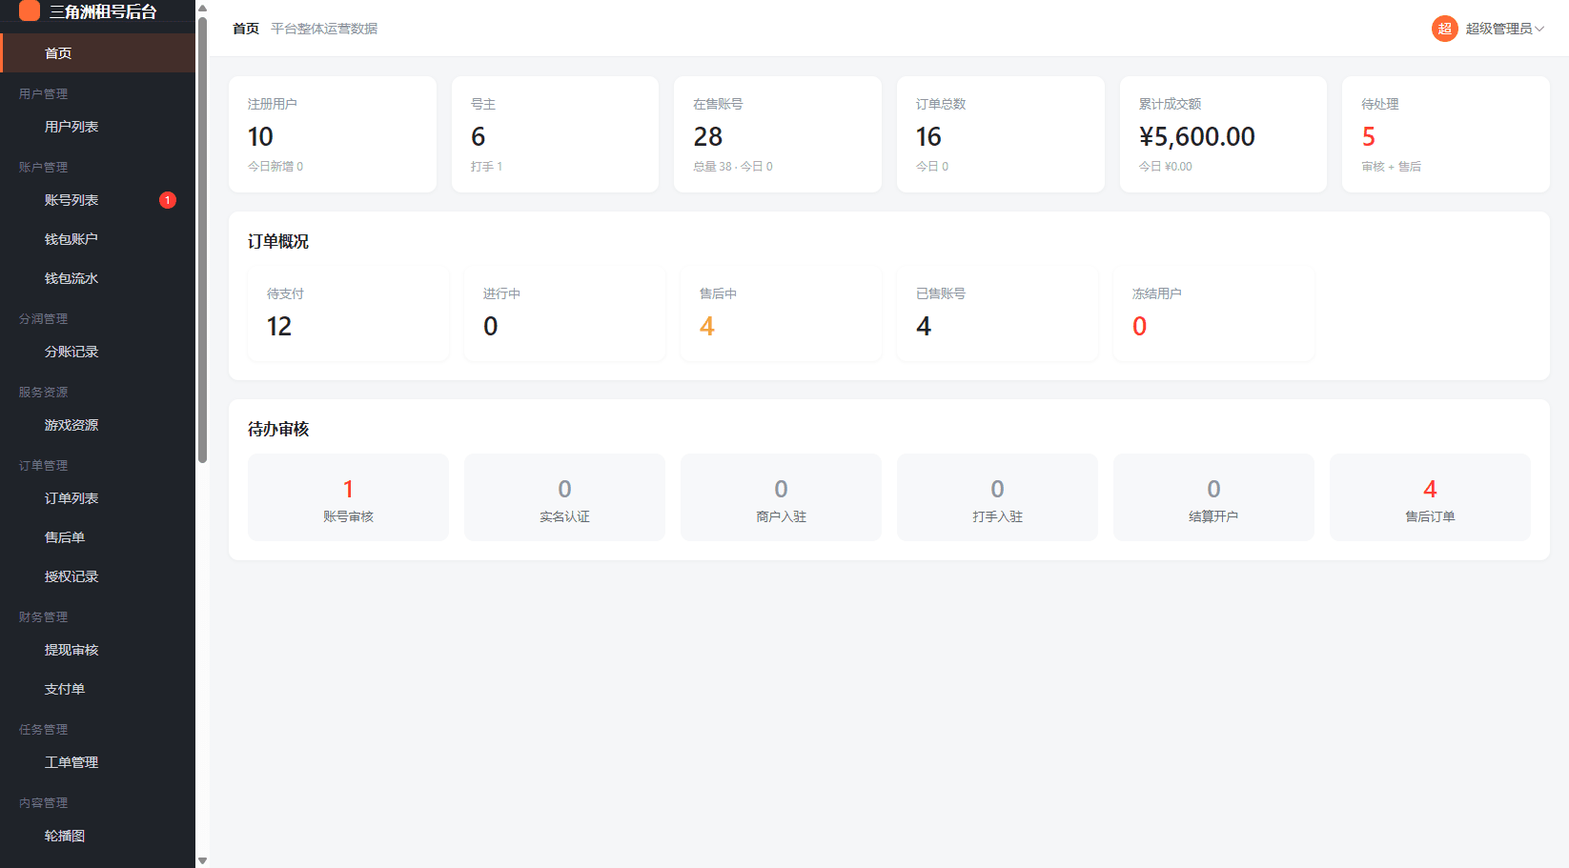Open 账号列表 menu item
Screen dimensions: 1569x868
(98, 200)
